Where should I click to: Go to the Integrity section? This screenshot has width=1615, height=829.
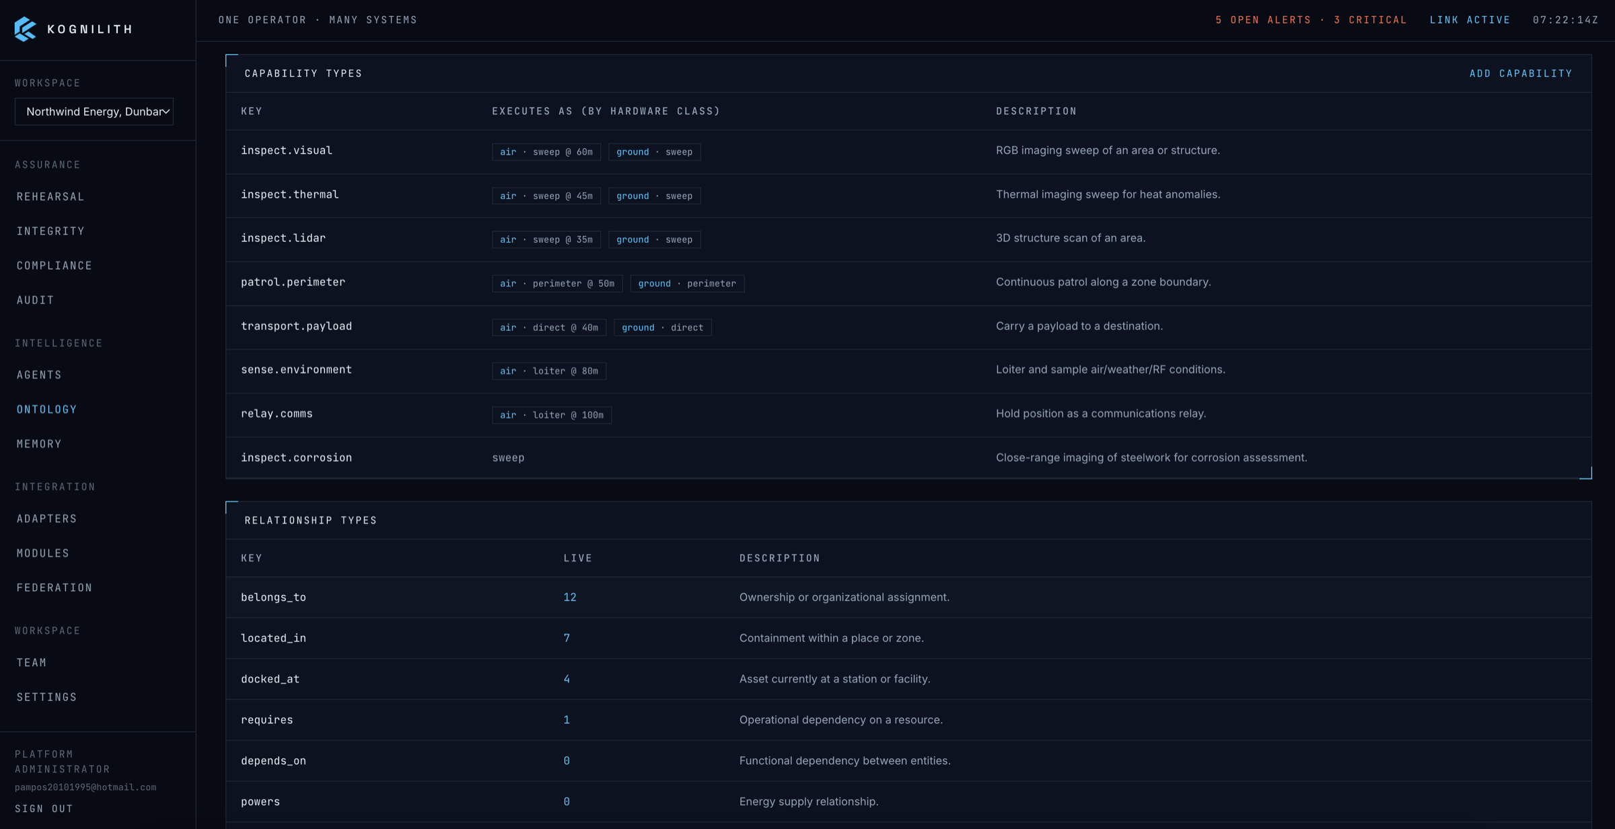pyautogui.click(x=50, y=231)
